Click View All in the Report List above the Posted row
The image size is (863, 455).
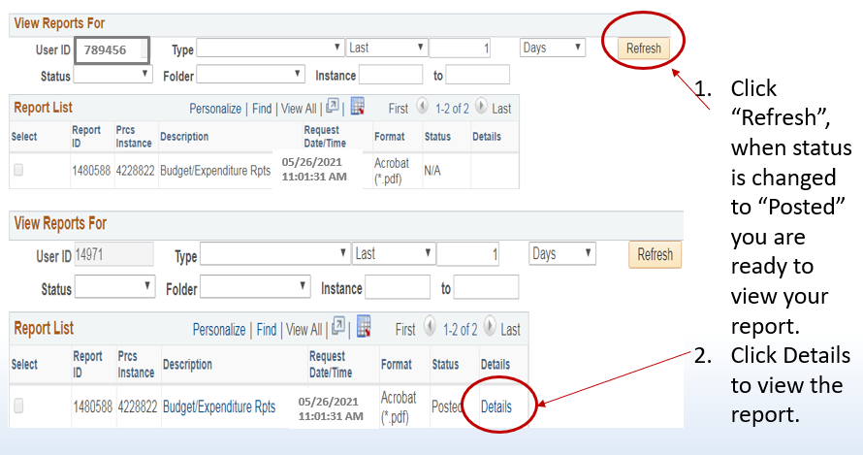tap(304, 330)
